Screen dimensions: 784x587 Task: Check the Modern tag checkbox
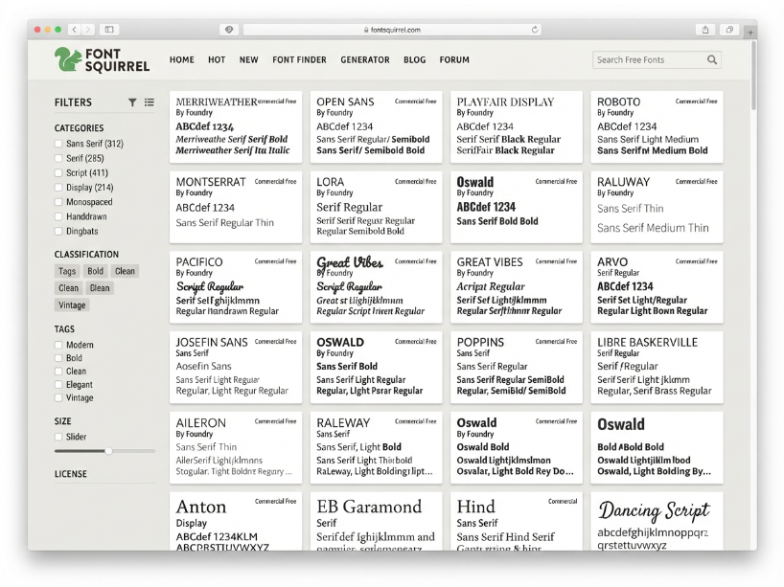[x=58, y=345]
